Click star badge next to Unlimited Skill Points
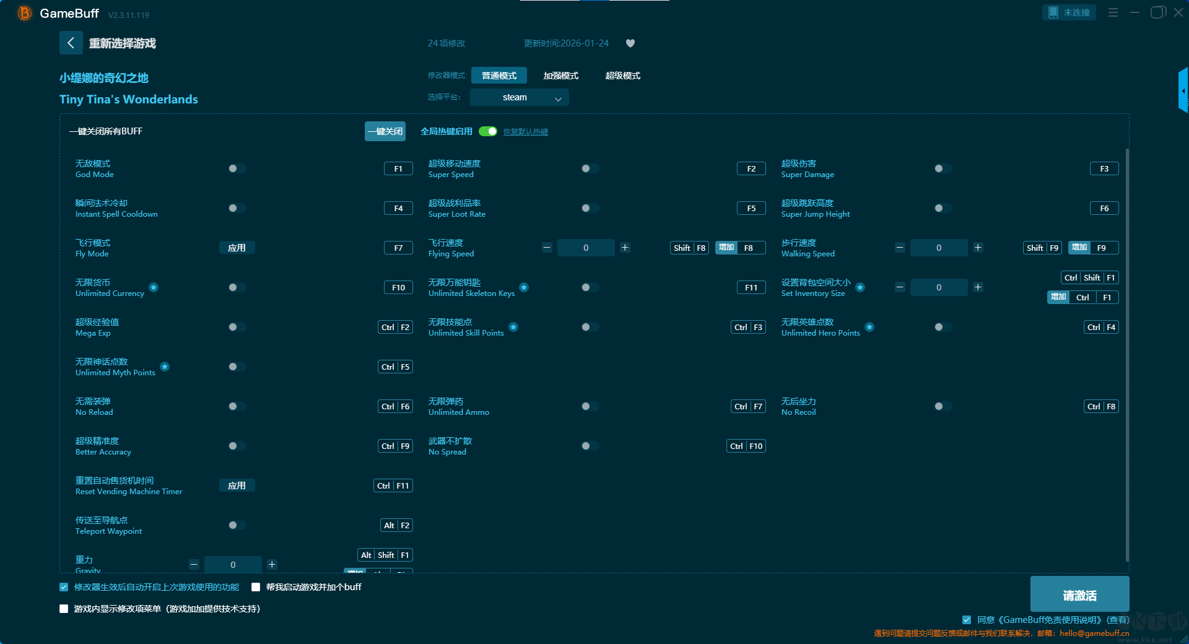Image resolution: width=1189 pixels, height=644 pixels. (x=513, y=327)
